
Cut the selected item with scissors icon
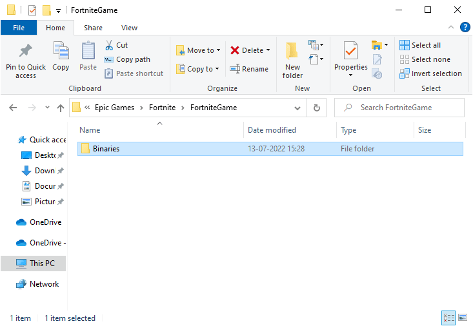click(x=116, y=45)
